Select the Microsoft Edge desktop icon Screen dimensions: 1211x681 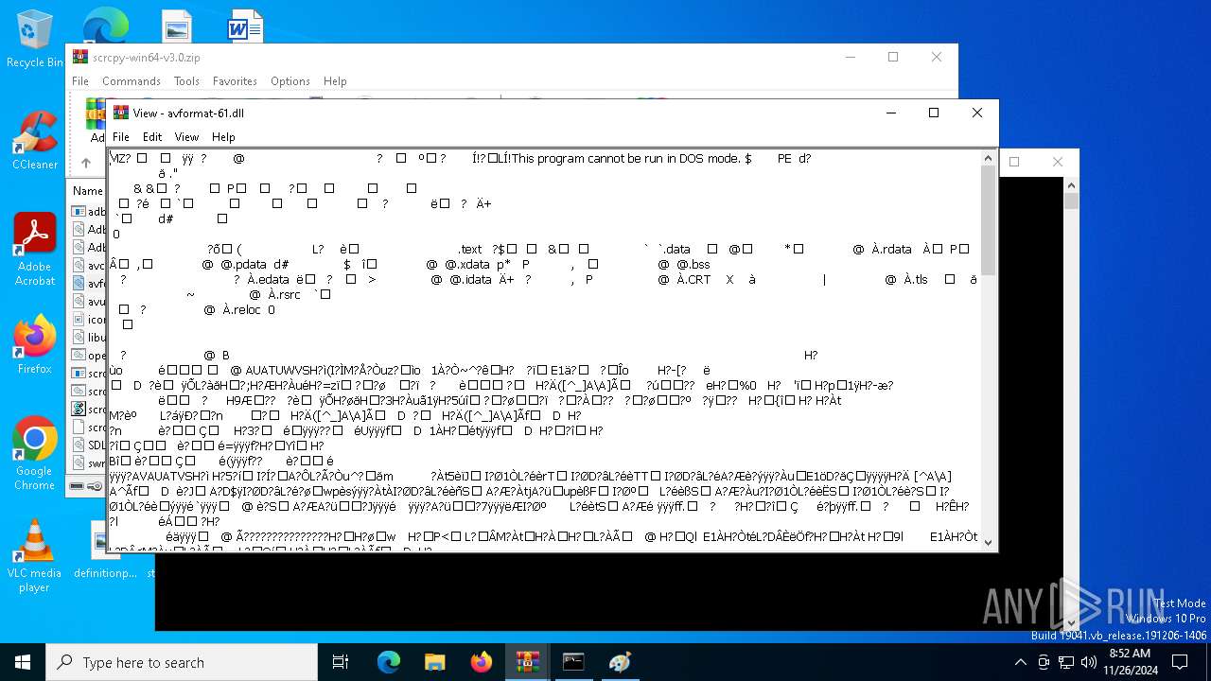point(105,24)
